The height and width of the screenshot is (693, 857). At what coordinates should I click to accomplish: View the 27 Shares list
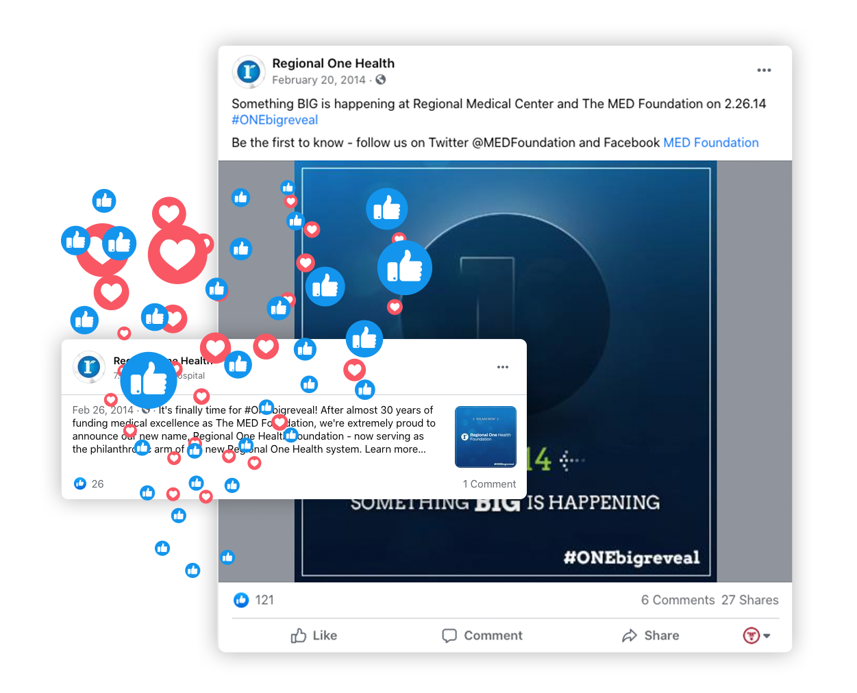pyautogui.click(x=749, y=600)
